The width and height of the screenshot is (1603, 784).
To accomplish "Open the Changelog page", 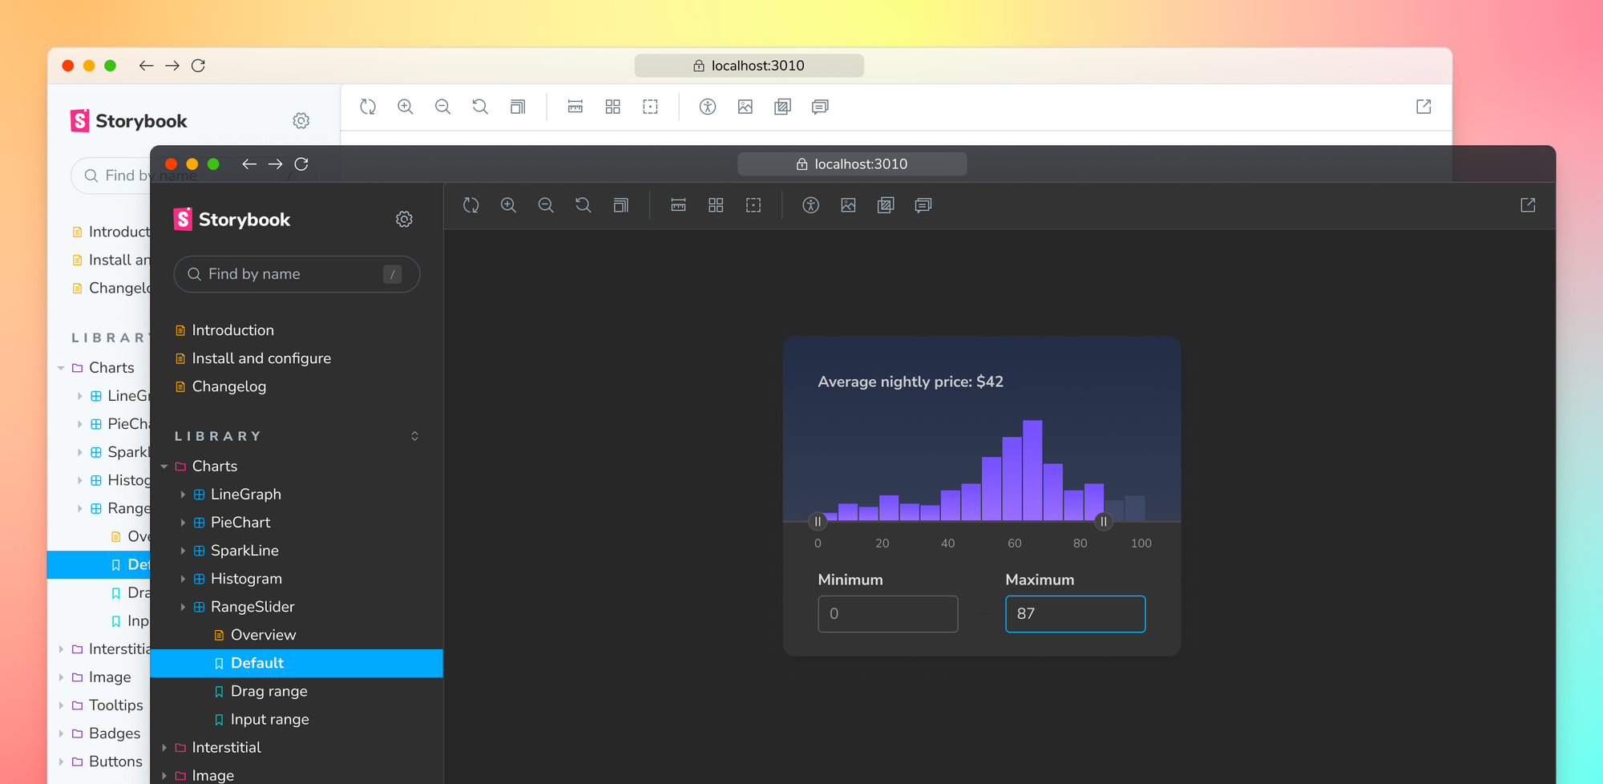I will (229, 386).
